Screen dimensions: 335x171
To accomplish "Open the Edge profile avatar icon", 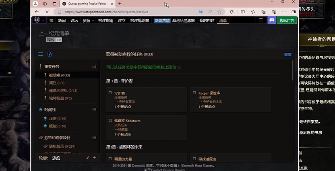I will [35, 4].
